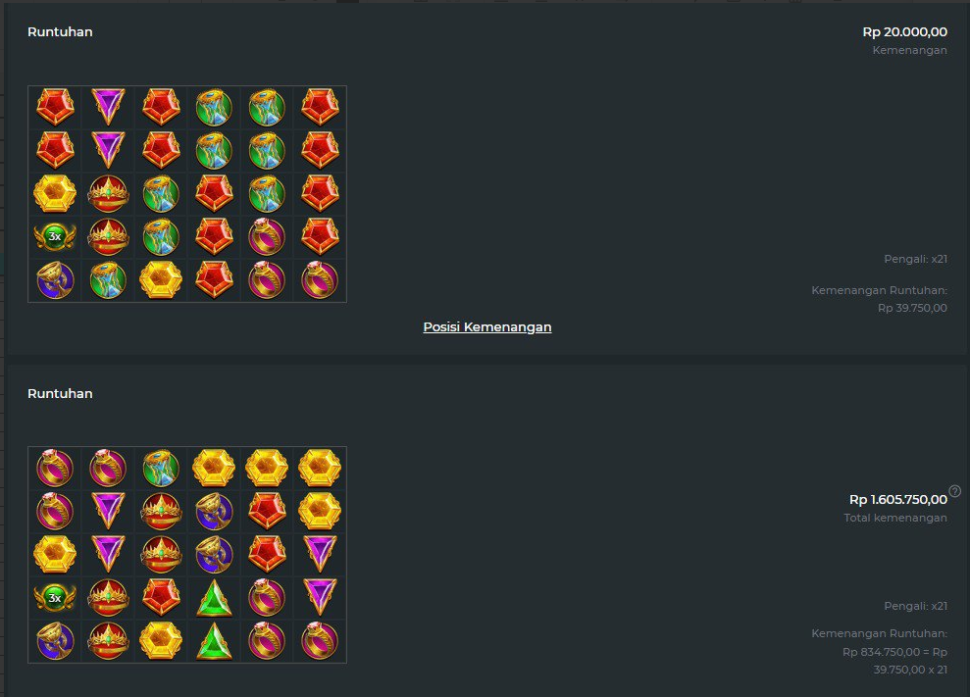970x697 pixels.
Task: Click the lone green hourglass in lower grid
Action: click(161, 468)
